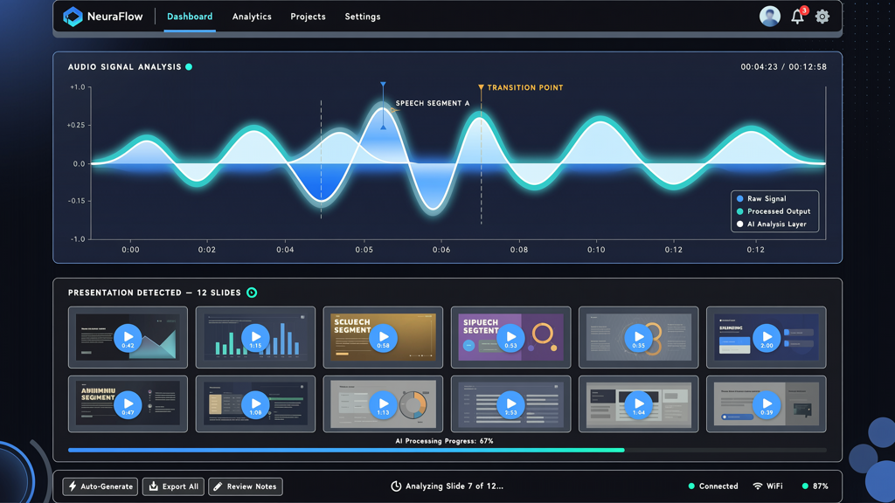The image size is (895, 503).
Task: Play the slide clip labeled 1:08
Action: pos(255,404)
